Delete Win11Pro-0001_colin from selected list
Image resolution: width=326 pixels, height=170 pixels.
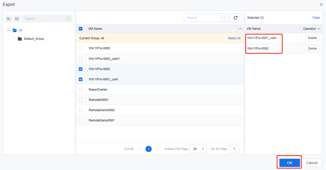click(312, 38)
